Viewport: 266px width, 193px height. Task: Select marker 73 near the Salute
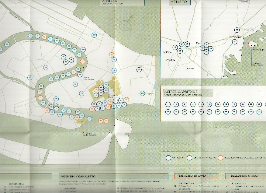[90, 119]
